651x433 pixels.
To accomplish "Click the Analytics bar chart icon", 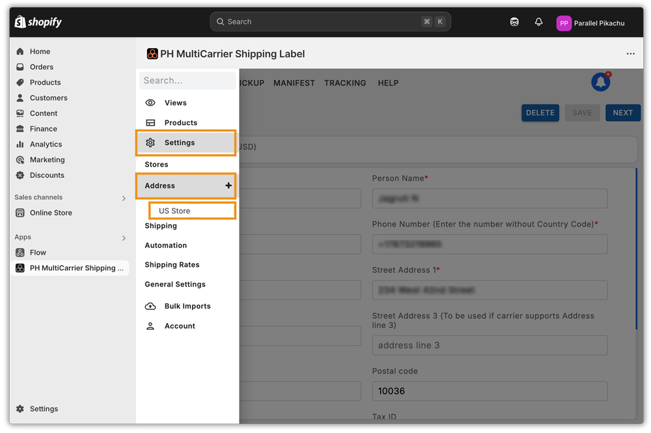I will coord(20,144).
